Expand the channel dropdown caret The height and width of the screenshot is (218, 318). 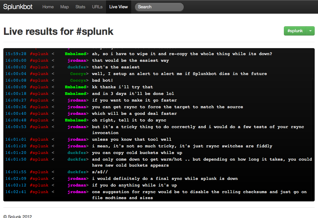tap(310, 31)
